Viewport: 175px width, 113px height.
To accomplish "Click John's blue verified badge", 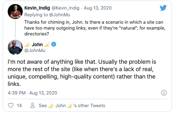I will [54, 44].
